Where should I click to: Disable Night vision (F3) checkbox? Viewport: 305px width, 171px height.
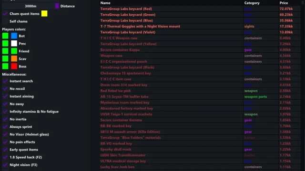coord(5,165)
